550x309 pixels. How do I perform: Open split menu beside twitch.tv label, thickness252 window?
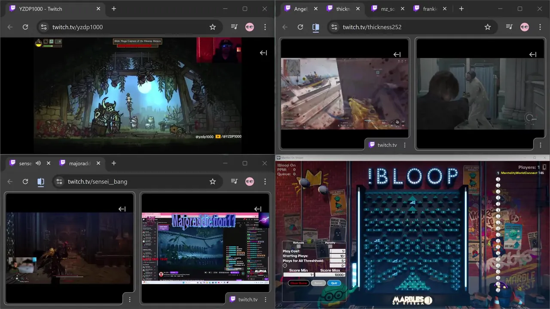[x=405, y=145]
